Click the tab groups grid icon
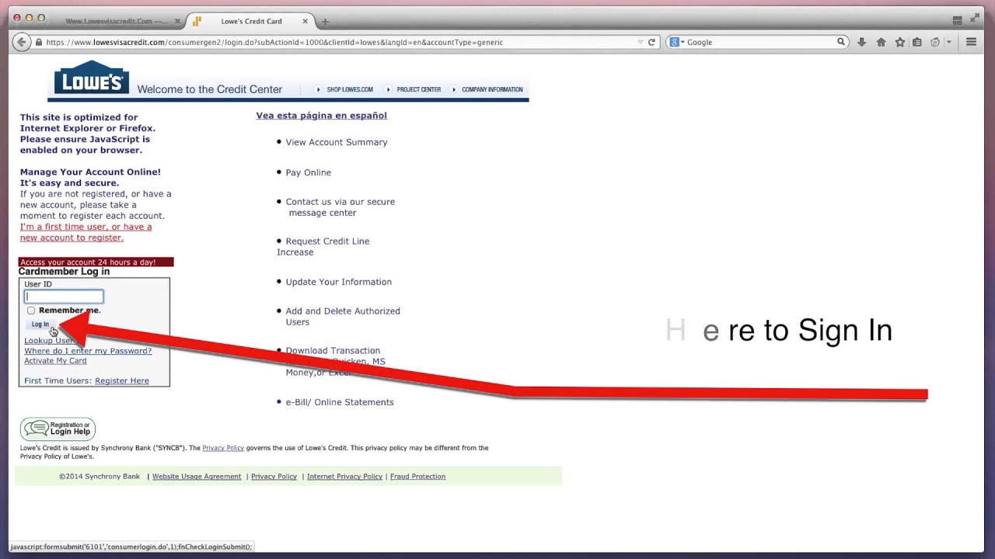 pyautogui.click(x=957, y=20)
